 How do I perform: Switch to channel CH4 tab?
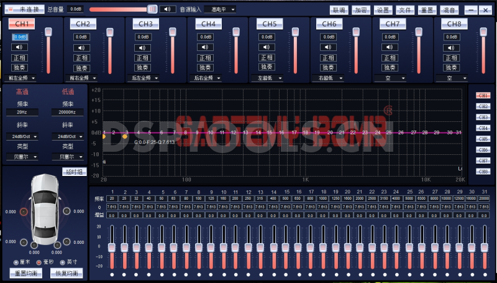tap(208, 24)
